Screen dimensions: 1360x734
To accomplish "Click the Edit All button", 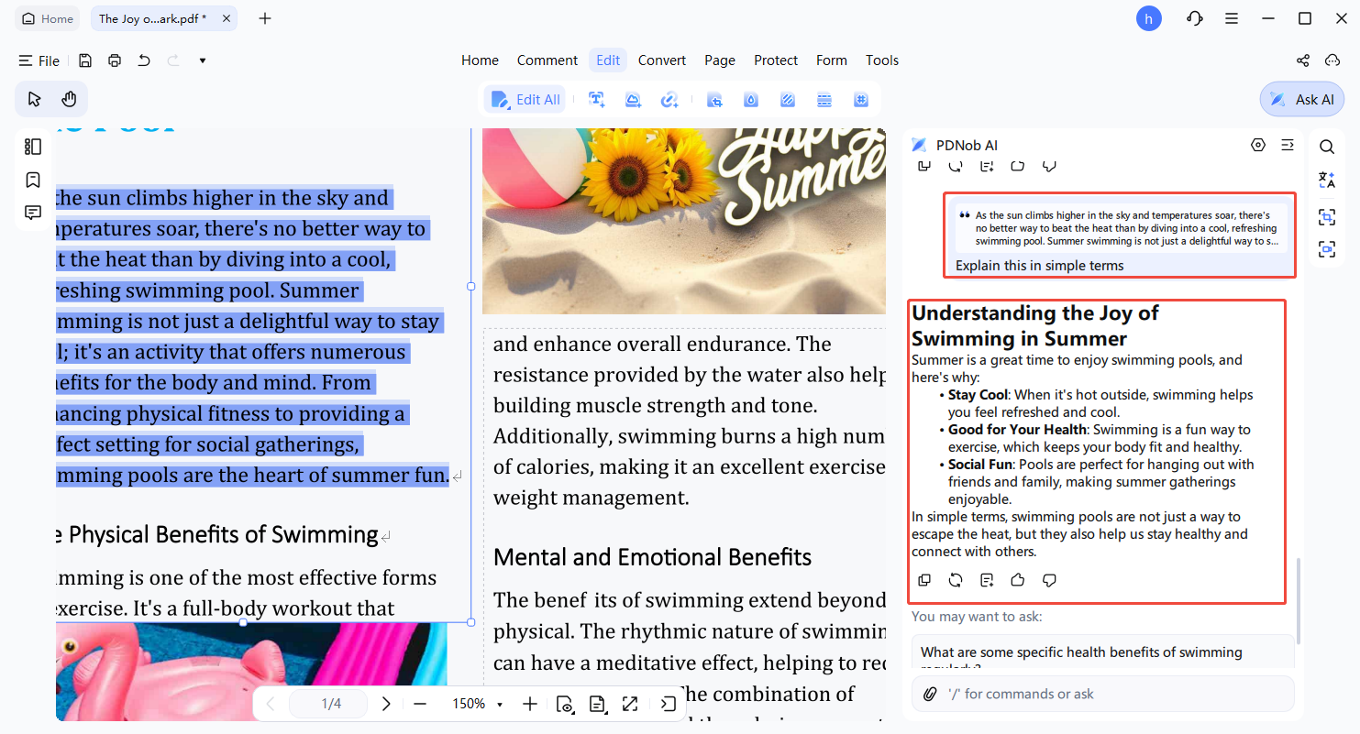I will tap(525, 100).
